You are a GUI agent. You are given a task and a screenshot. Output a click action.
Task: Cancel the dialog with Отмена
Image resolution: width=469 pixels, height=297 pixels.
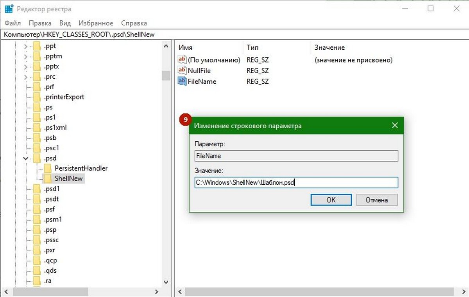coord(377,200)
